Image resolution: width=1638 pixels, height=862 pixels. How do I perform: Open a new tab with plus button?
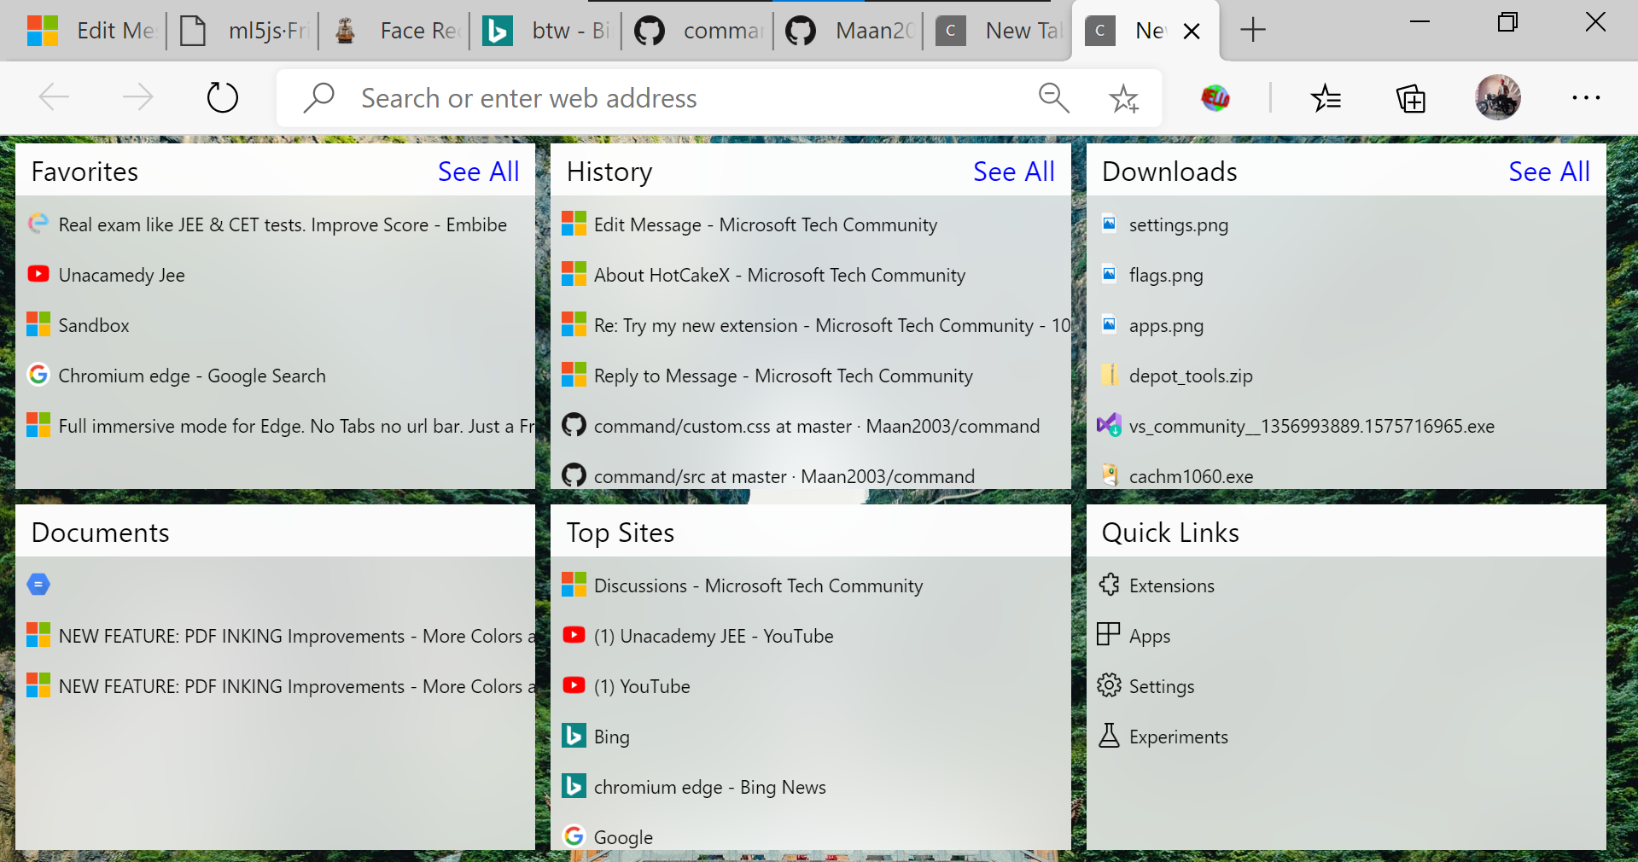click(x=1252, y=30)
